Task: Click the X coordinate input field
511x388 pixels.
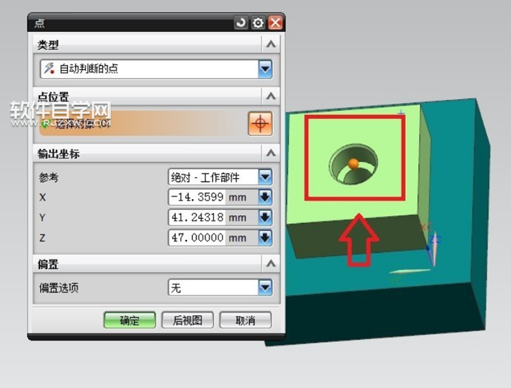Action: pos(197,197)
